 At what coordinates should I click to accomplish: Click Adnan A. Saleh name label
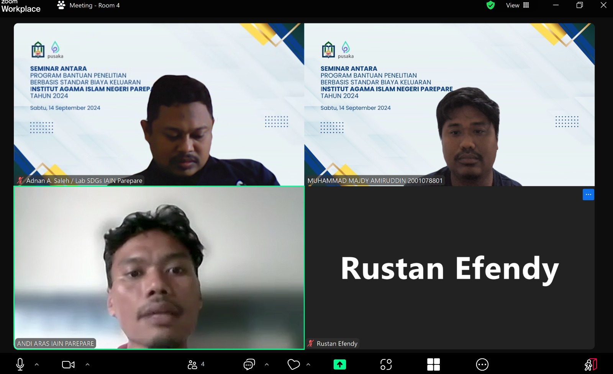pos(84,181)
